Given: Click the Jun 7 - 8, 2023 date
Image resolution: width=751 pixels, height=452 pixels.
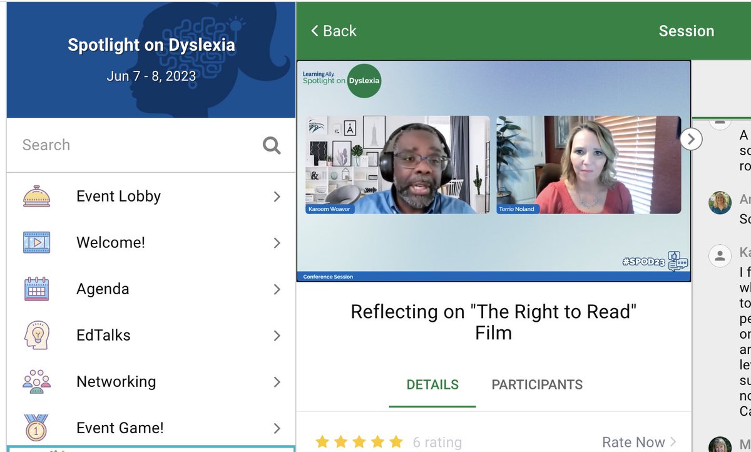Looking at the screenshot, I should pyautogui.click(x=151, y=76).
